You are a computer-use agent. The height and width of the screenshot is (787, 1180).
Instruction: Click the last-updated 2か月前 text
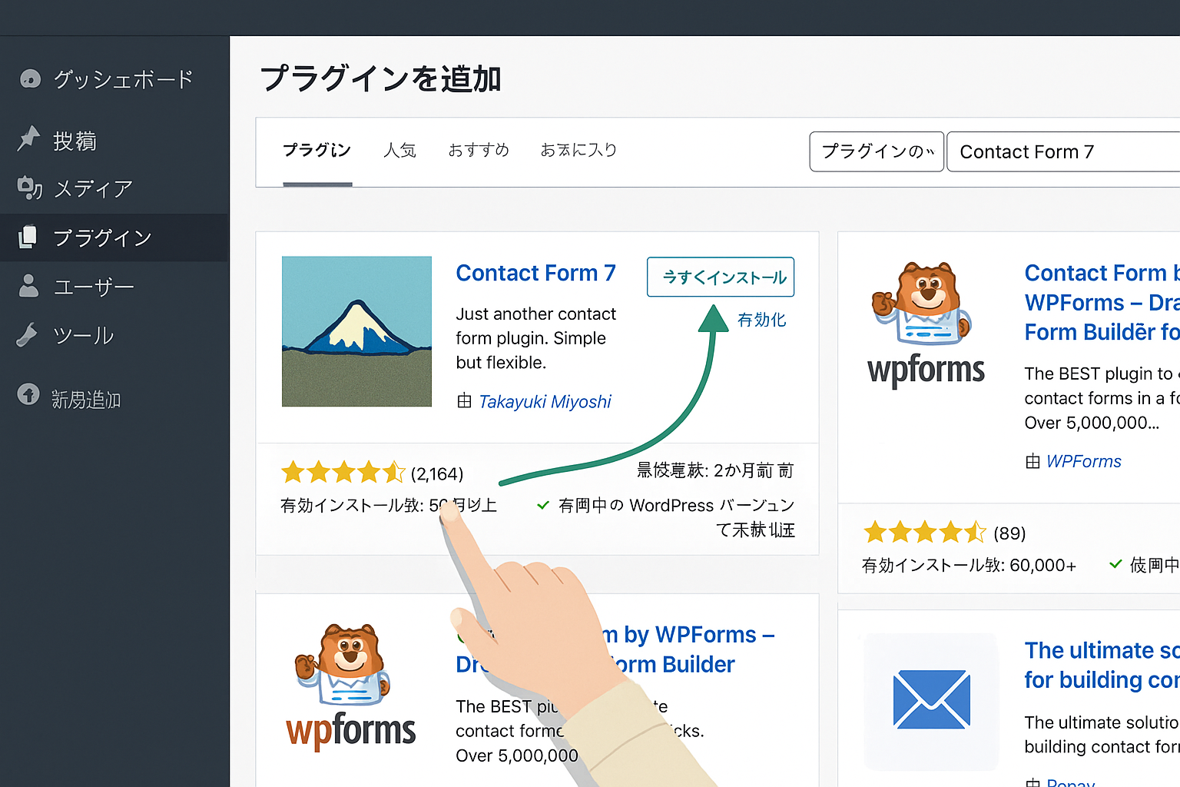pyautogui.click(x=715, y=470)
